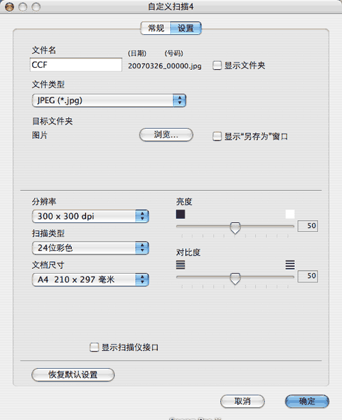The image size is (342, 420).
Task: Click the 恢复默认设置 button
Action: pyautogui.click(x=73, y=374)
